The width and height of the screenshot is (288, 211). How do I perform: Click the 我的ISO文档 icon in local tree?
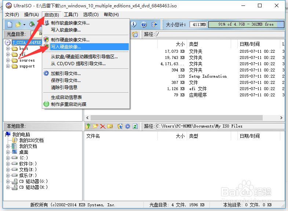tap(15, 140)
